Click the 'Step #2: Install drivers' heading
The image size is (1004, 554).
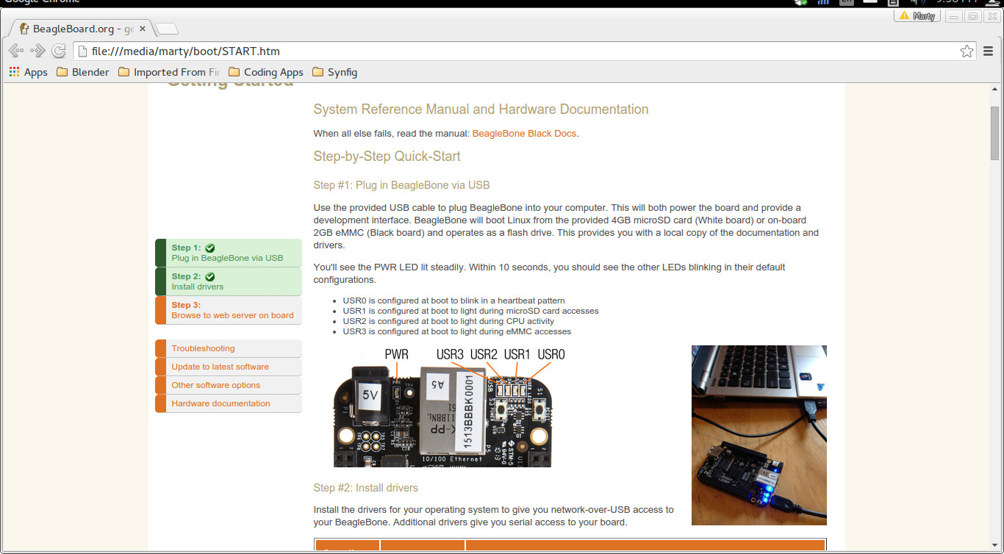click(x=365, y=488)
